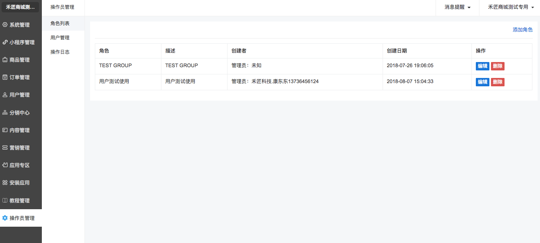Click the 用户测试使用 role name cell
Viewport: 540px width, 243px height.
114,82
